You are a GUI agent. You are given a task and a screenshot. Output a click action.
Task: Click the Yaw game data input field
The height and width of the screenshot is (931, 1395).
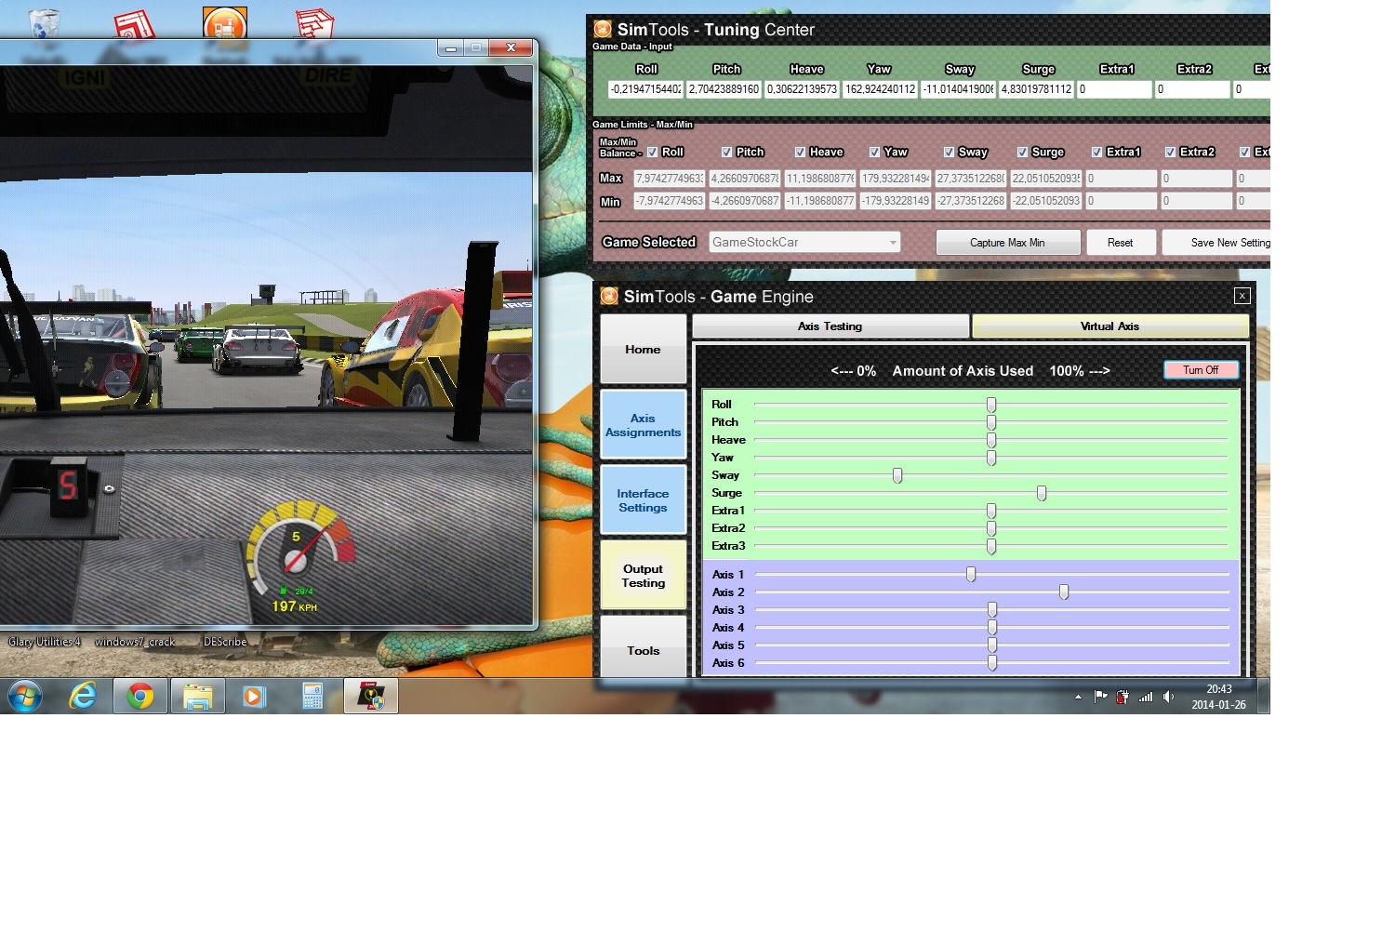[880, 89]
